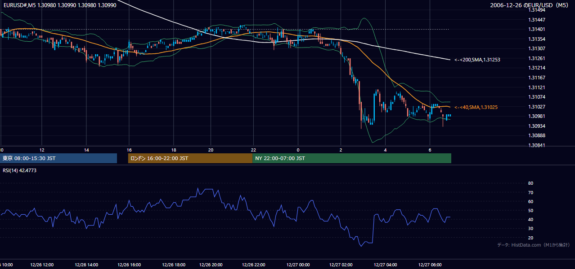Click the 12/26 22:00 date label
575x269 pixels.
pyautogui.click(x=253, y=265)
